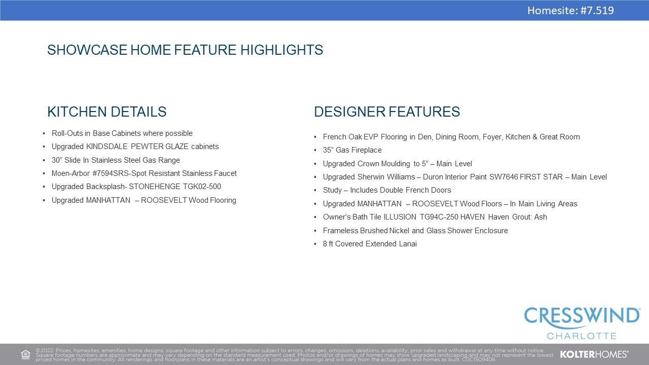Click the 'KITCHEN DETAILS' heading
The width and height of the screenshot is (649, 365).
[106, 112]
